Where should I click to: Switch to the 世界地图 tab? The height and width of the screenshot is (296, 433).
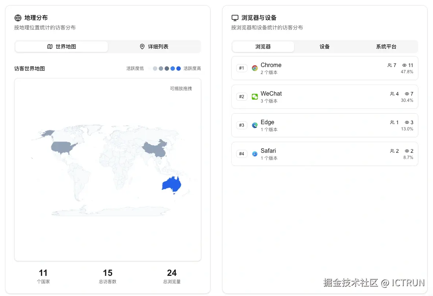tap(62, 47)
